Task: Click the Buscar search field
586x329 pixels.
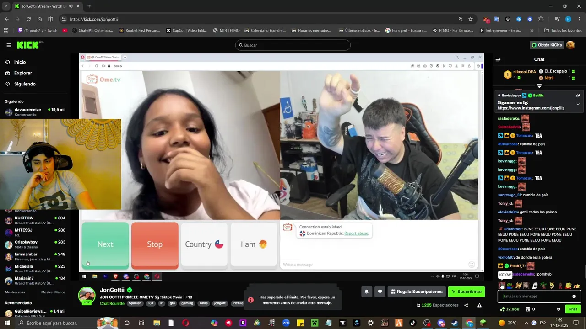Action: tap(293, 45)
